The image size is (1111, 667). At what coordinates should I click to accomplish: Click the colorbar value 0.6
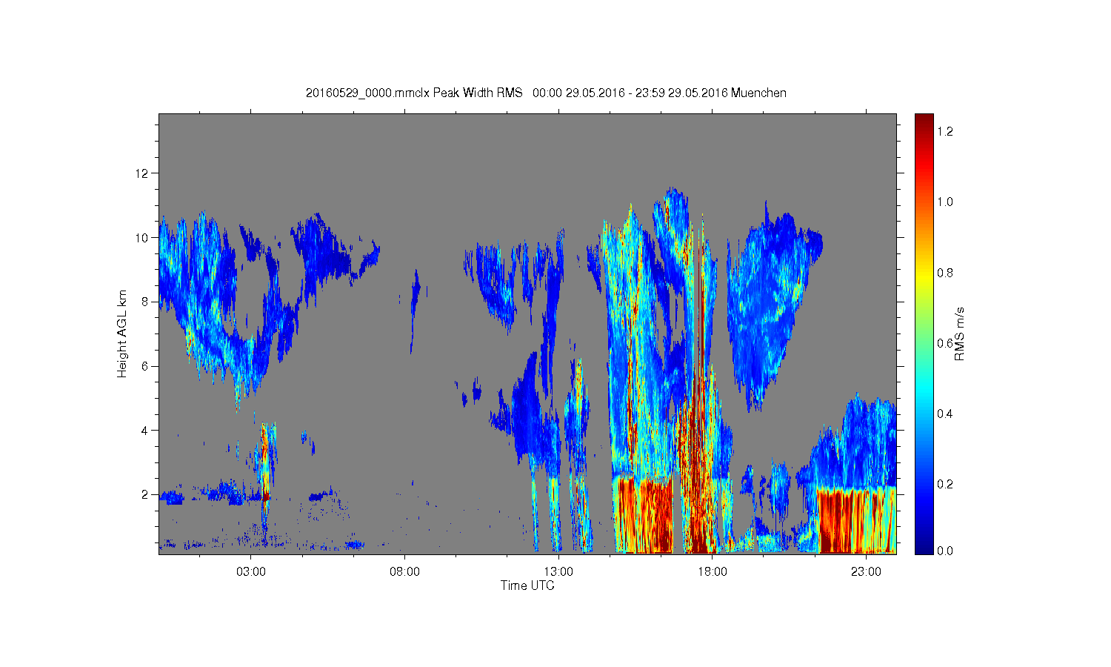point(944,343)
